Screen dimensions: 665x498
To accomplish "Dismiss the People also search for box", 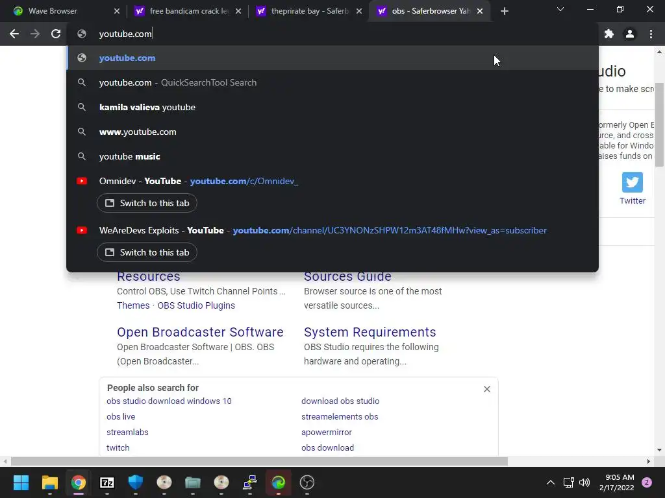I will tap(487, 389).
